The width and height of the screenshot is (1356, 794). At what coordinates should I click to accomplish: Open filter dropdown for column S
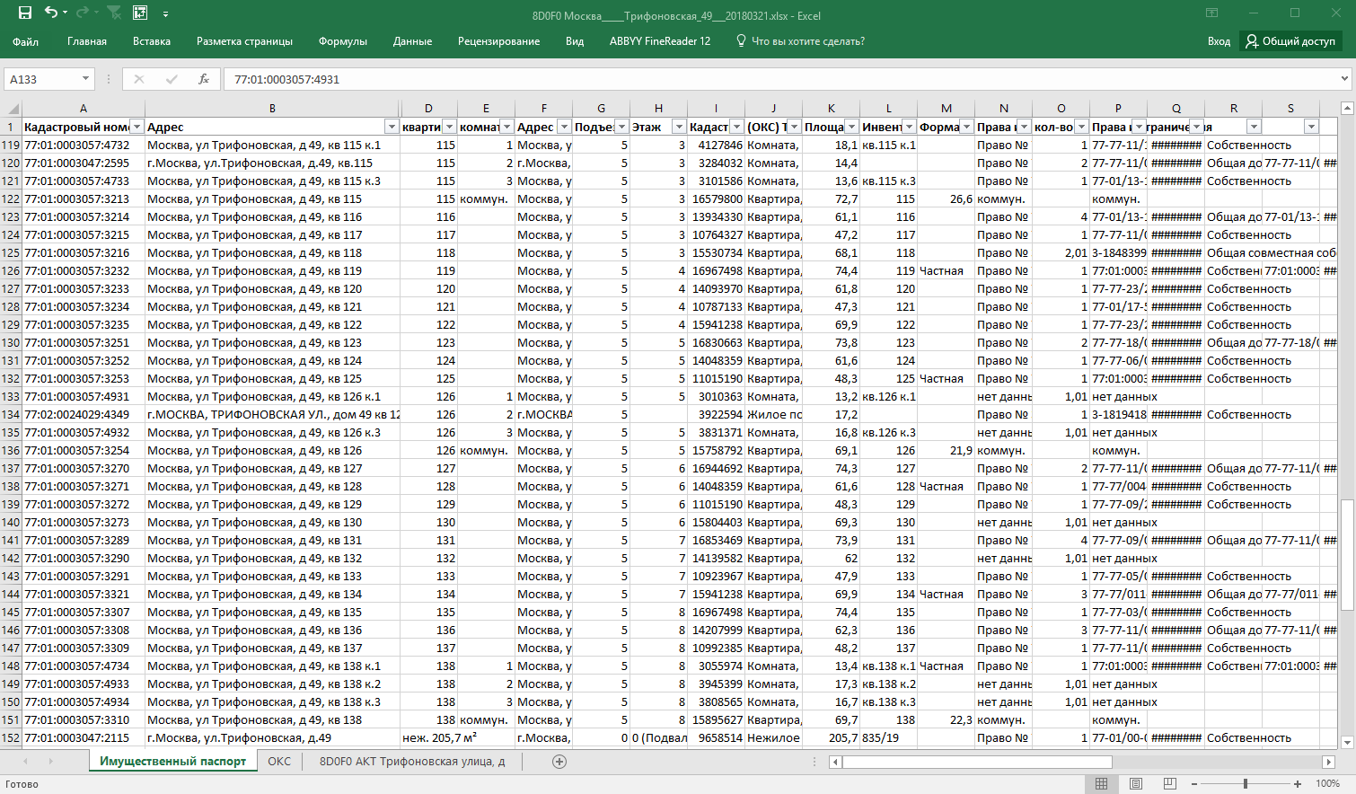1311,127
